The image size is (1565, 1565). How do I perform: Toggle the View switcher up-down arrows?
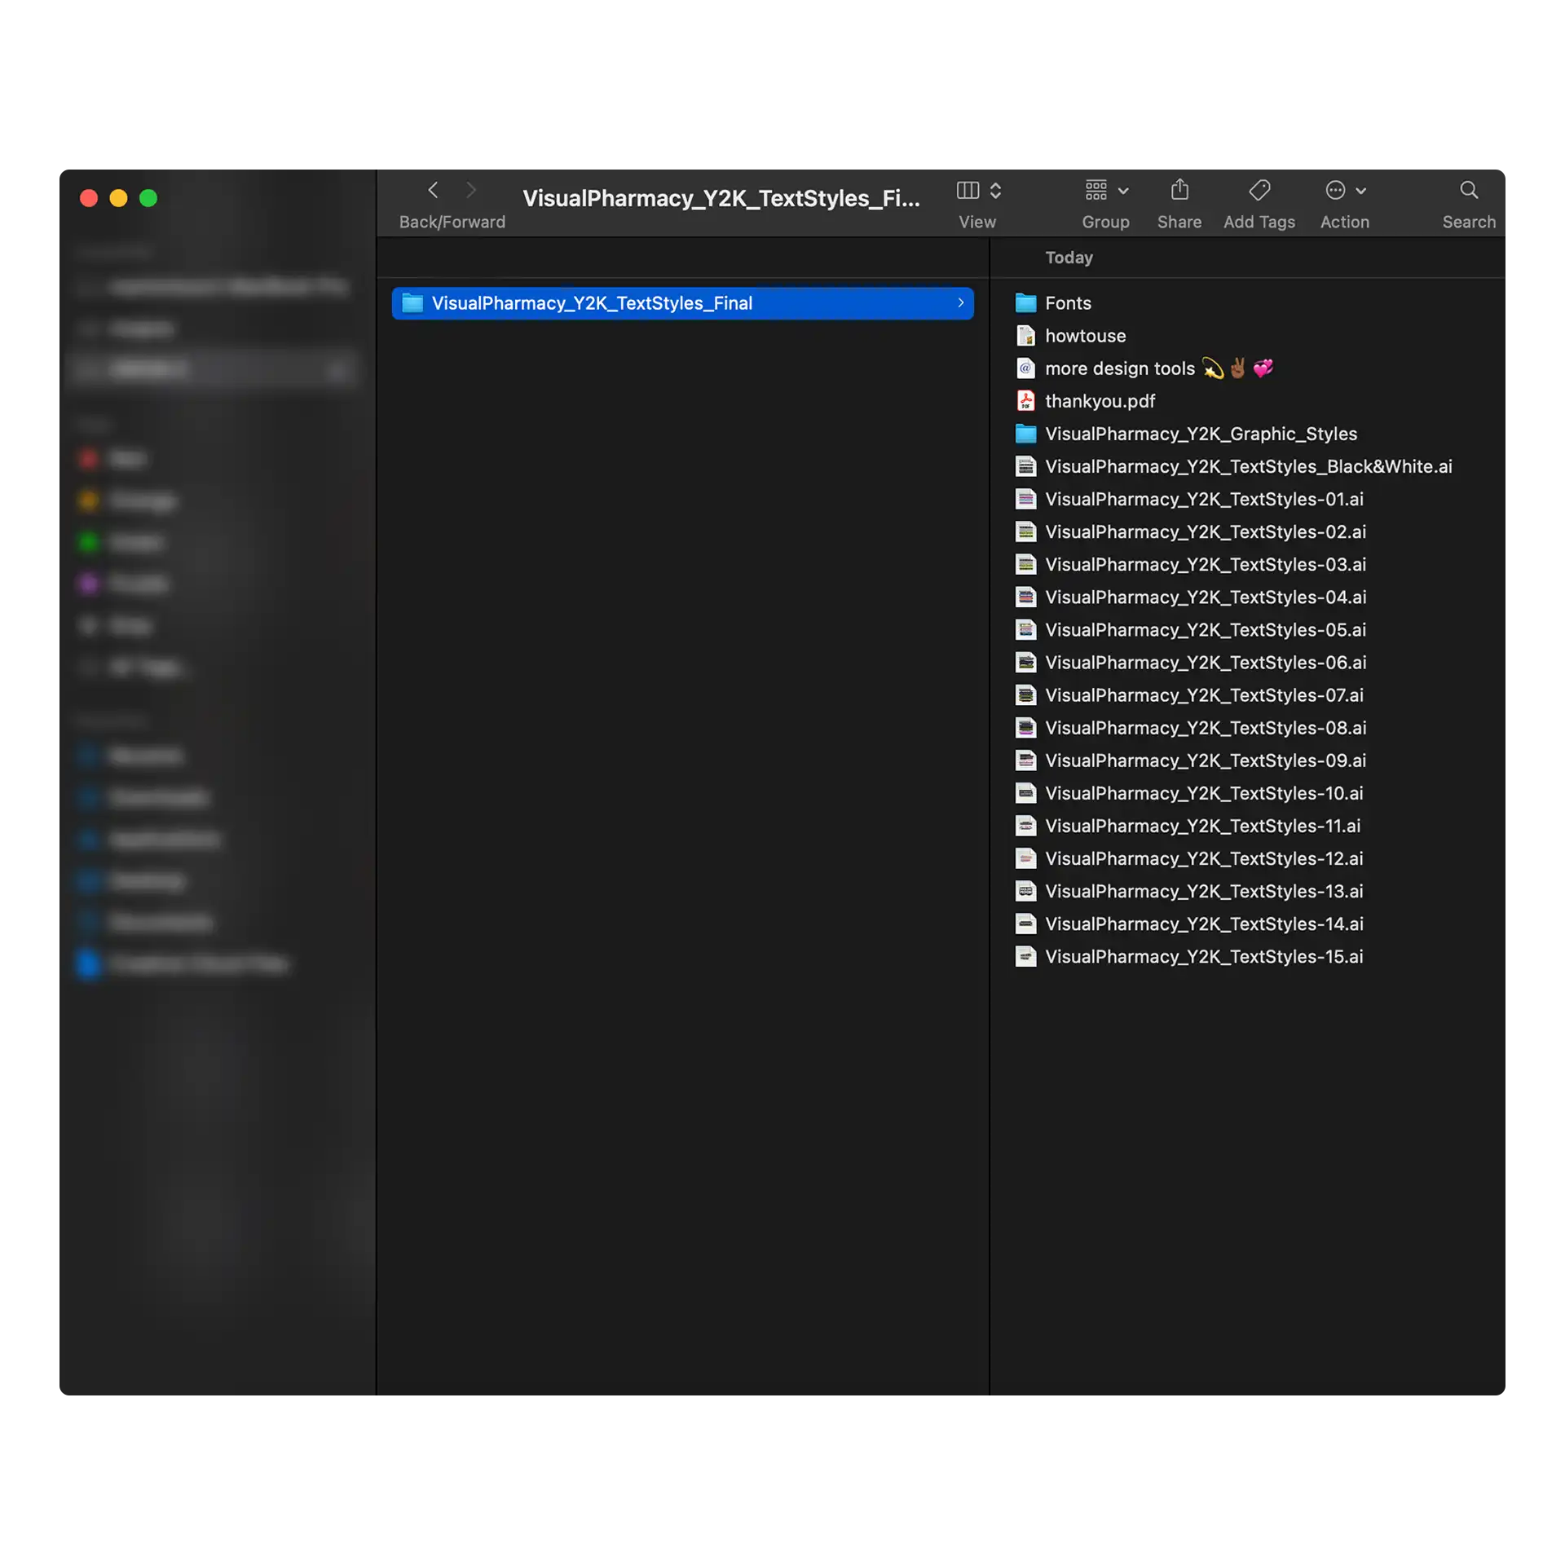tap(995, 191)
